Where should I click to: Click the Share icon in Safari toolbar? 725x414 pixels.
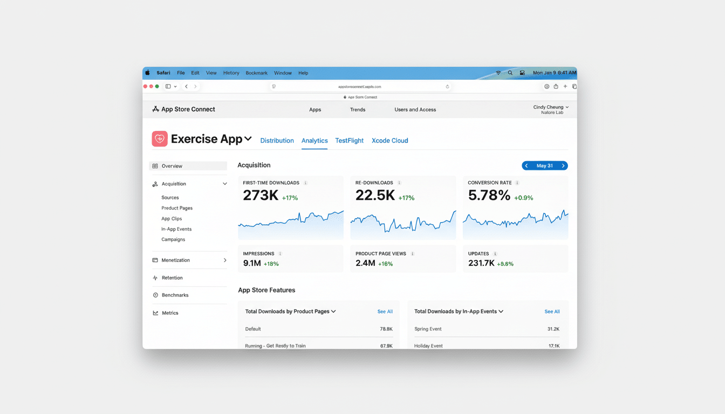coord(556,86)
